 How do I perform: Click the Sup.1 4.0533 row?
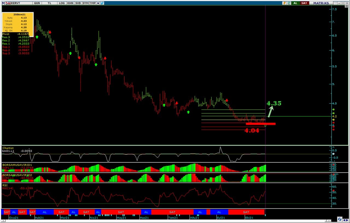click(x=16, y=47)
